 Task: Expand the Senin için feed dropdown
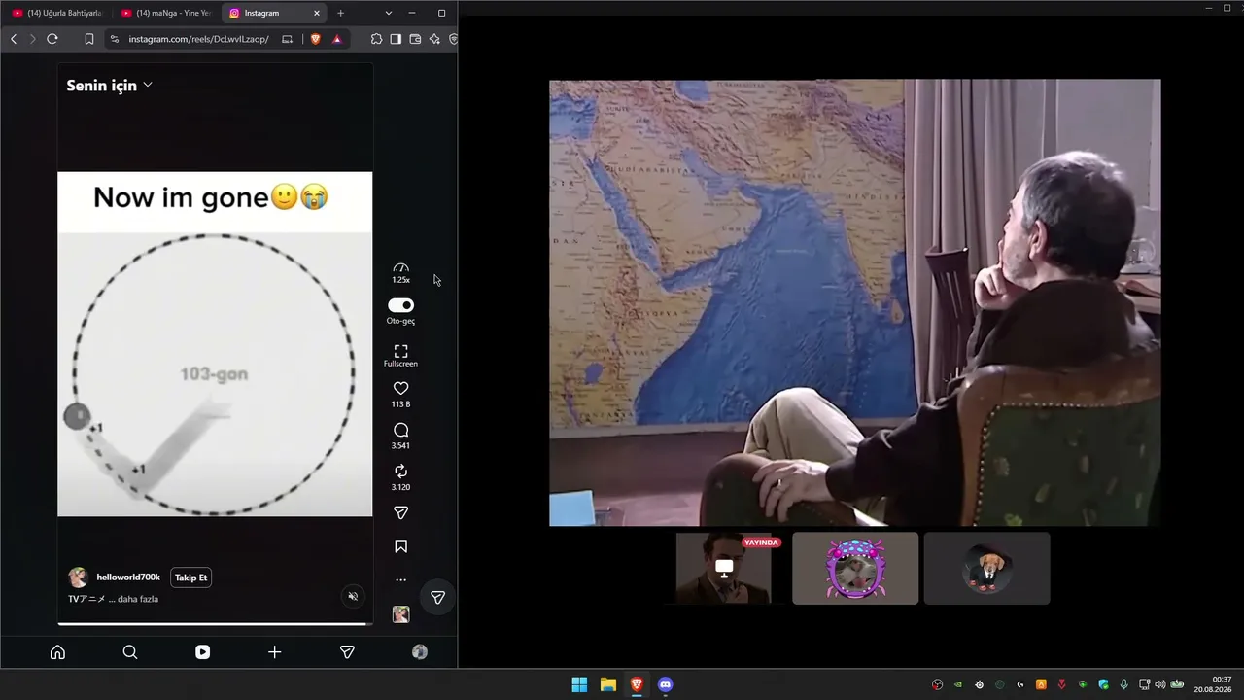[109, 86]
